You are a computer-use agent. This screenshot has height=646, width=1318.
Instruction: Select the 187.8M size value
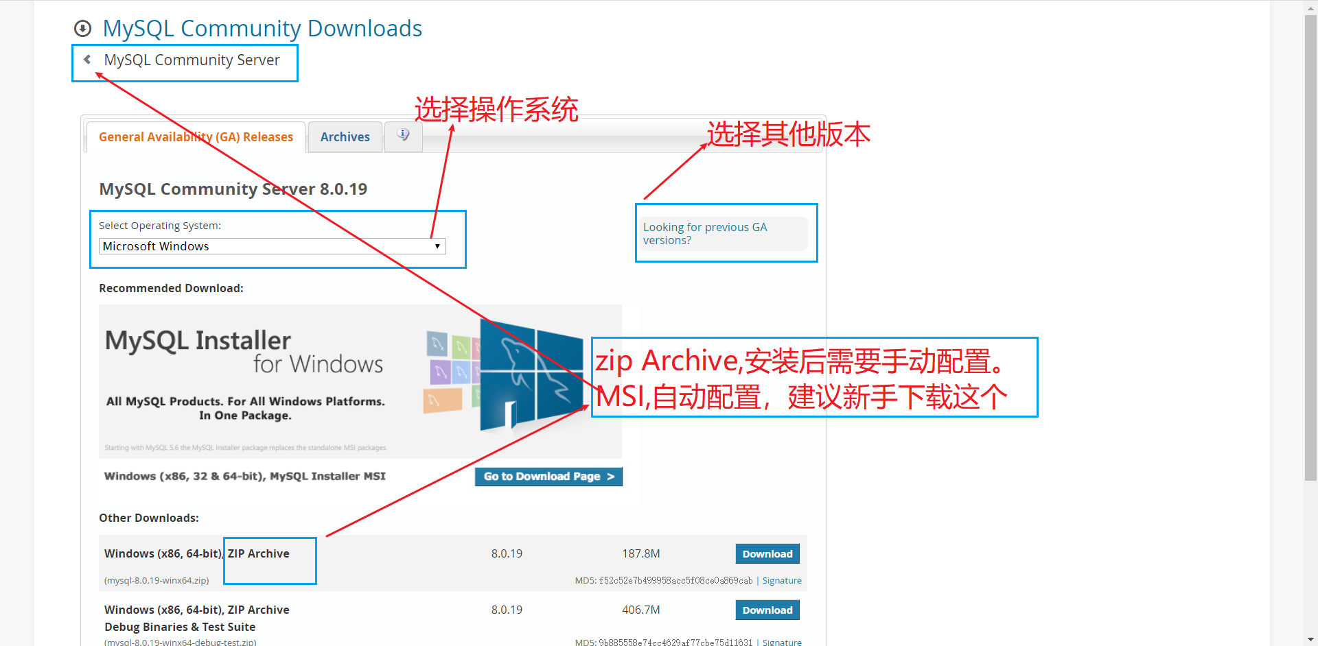[x=641, y=554]
